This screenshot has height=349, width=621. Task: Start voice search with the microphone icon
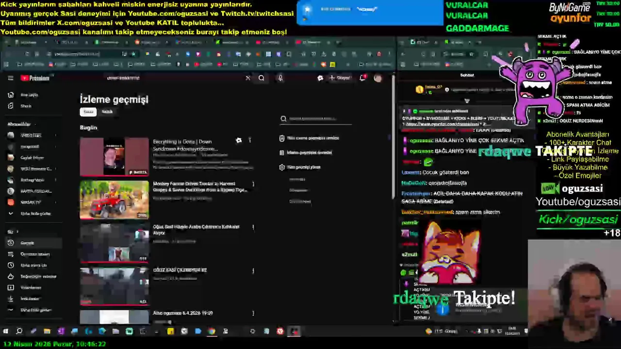click(280, 78)
